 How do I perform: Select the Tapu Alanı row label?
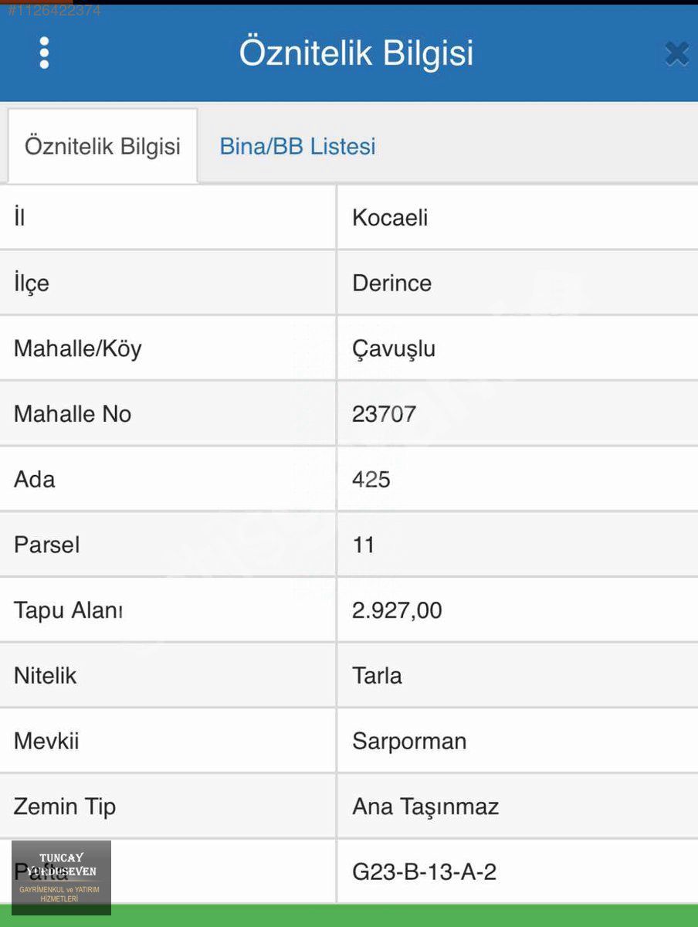pyautogui.click(x=68, y=610)
